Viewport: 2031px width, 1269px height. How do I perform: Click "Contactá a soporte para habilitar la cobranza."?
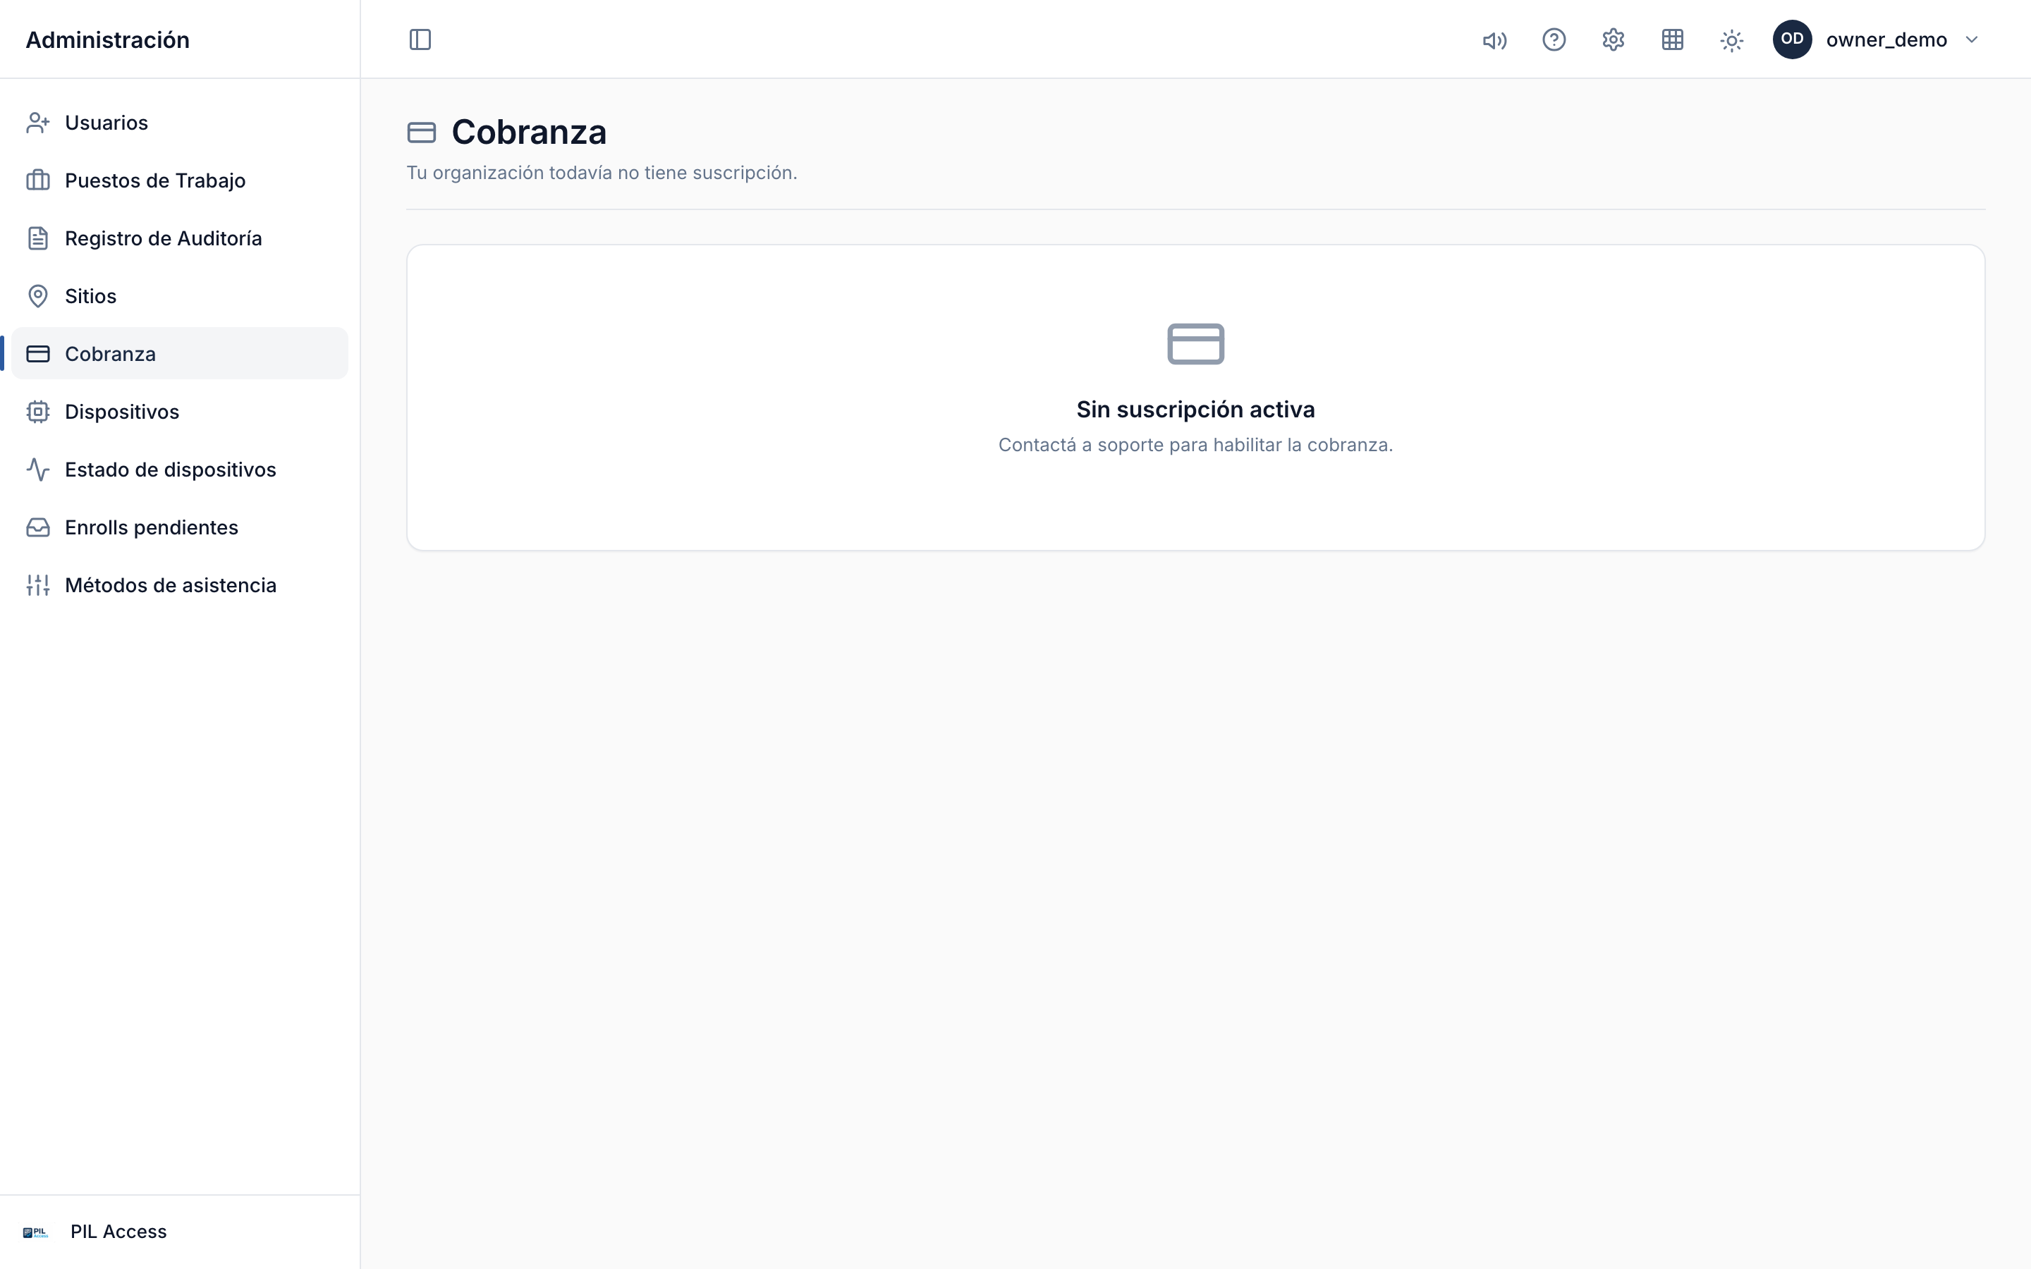(1196, 446)
